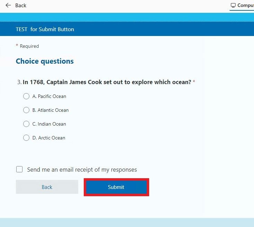Click the 'A. Pacific Ocean' option text
Viewport: 254px width, 227px height.
coord(49,96)
